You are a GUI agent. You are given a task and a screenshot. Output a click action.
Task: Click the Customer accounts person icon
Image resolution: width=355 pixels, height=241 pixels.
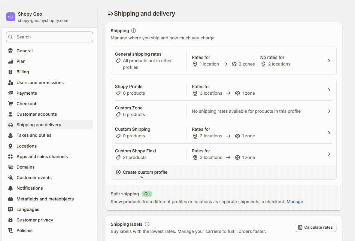click(11, 114)
